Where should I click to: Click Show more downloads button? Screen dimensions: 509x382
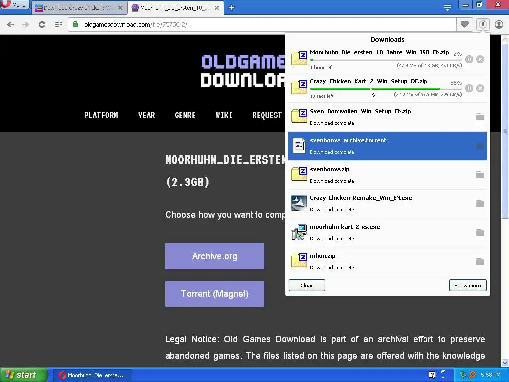(x=468, y=285)
